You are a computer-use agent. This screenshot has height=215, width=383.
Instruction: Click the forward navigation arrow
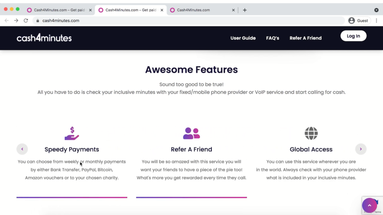pyautogui.click(x=16, y=21)
